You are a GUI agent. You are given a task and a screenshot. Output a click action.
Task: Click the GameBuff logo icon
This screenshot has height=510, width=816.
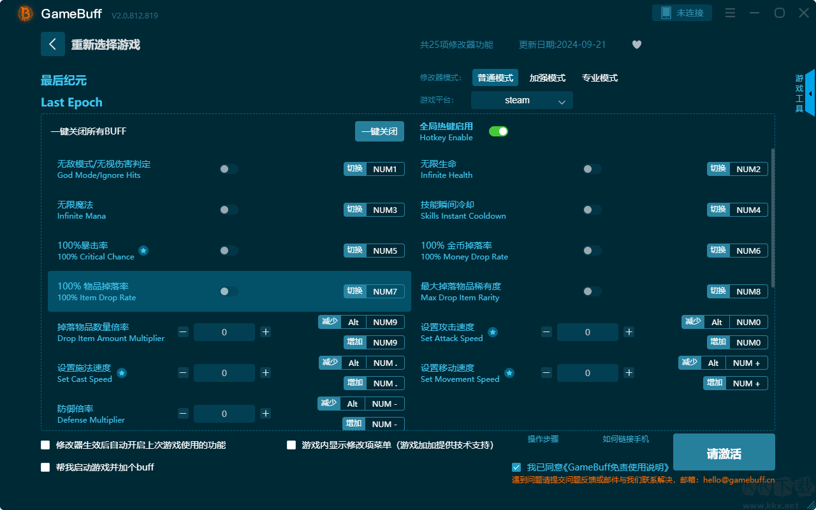pyautogui.click(x=25, y=13)
